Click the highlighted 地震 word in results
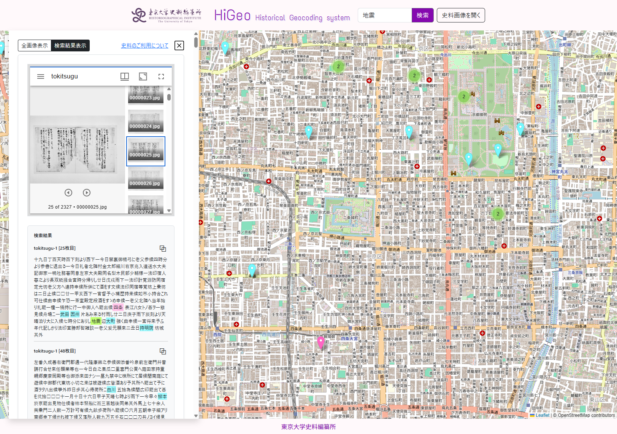The image size is (617, 434). (96, 321)
